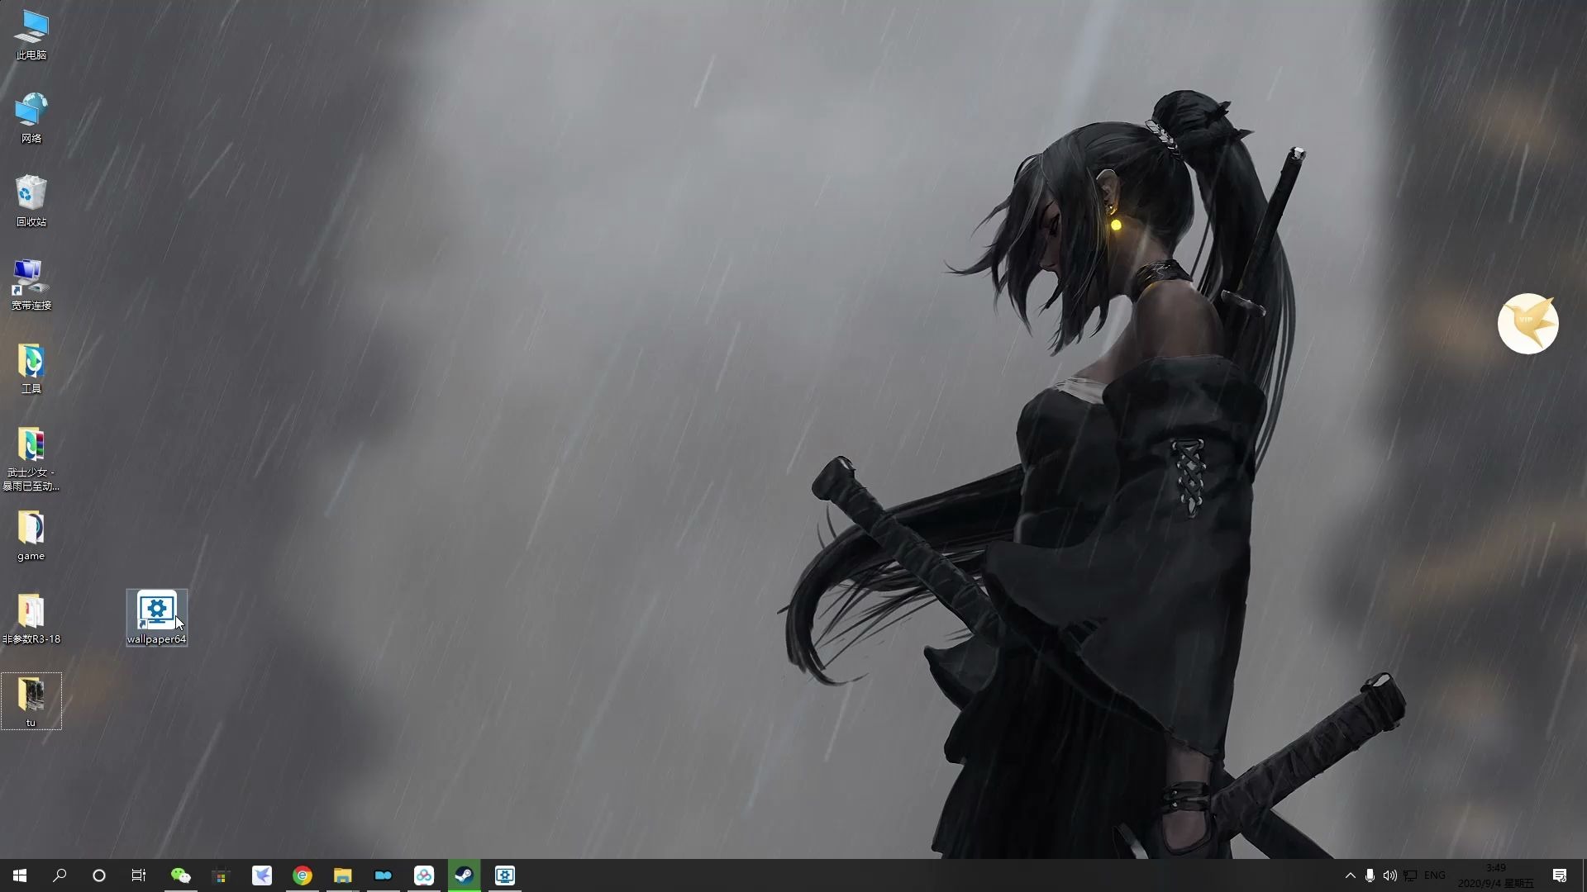This screenshot has height=892, width=1587.
Task: Open Cortana circle on taskbar
Action: tap(99, 875)
